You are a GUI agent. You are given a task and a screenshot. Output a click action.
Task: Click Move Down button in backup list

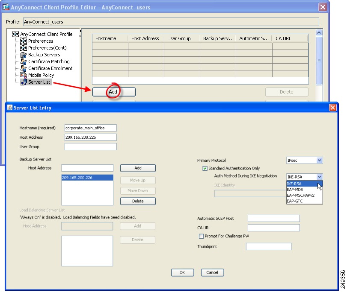pyautogui.click(x=138, y=191)
